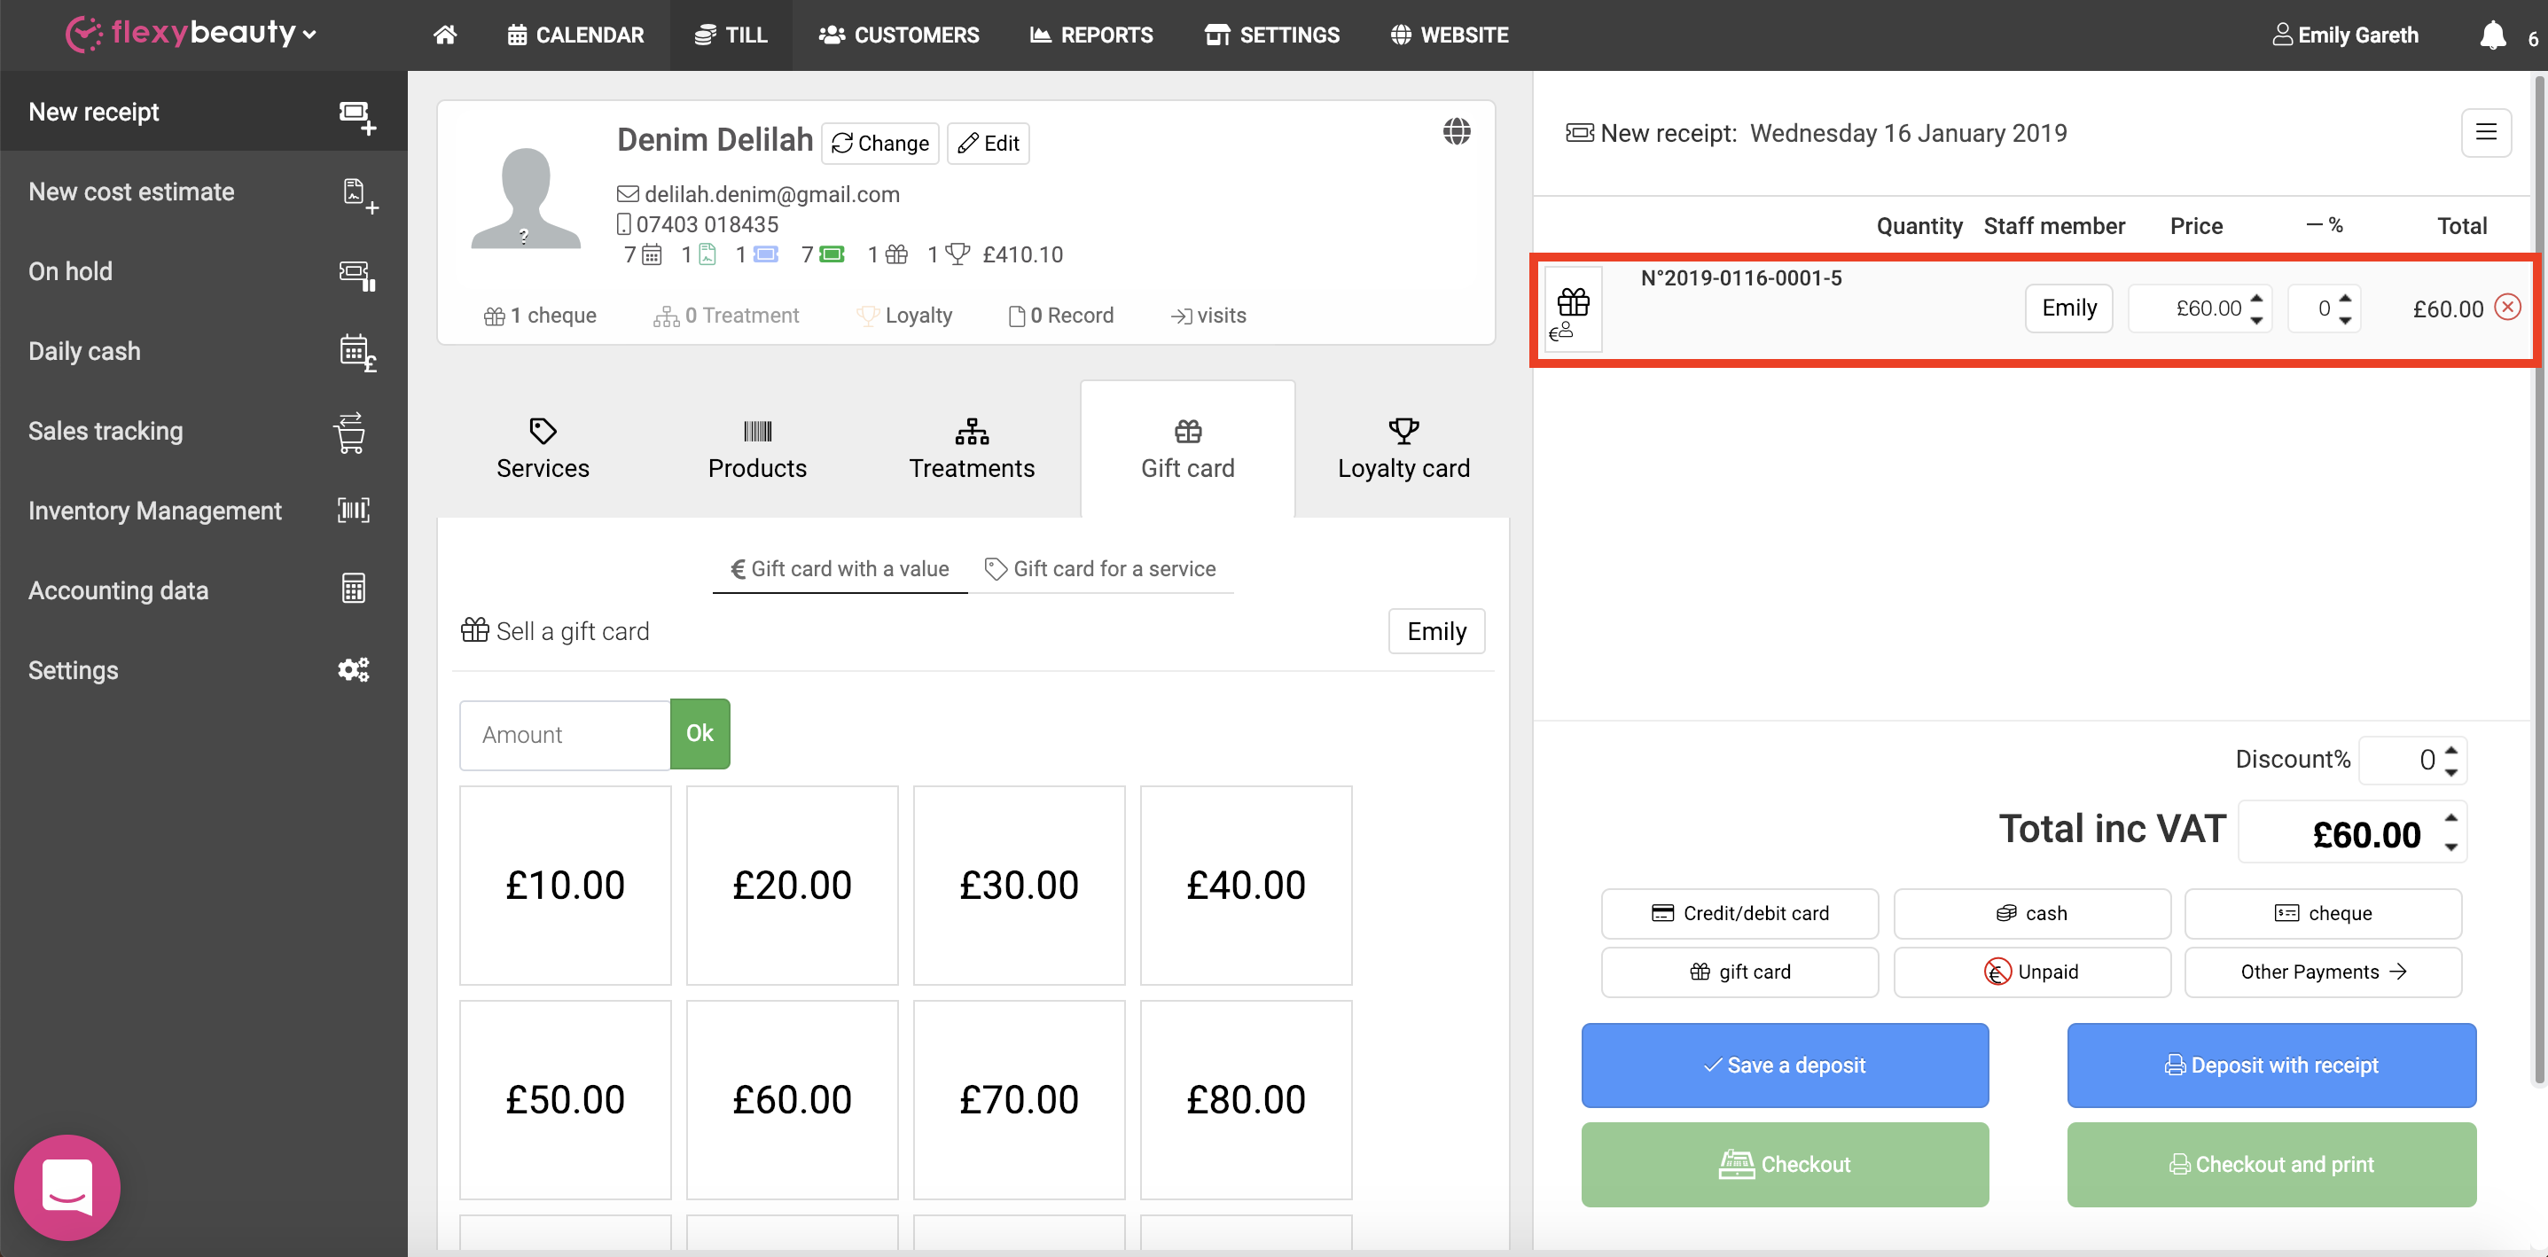Decrease Total inc VAT amount

coord(2451,846)
